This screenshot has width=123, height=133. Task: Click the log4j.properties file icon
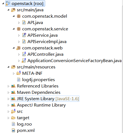click(19, 80)
